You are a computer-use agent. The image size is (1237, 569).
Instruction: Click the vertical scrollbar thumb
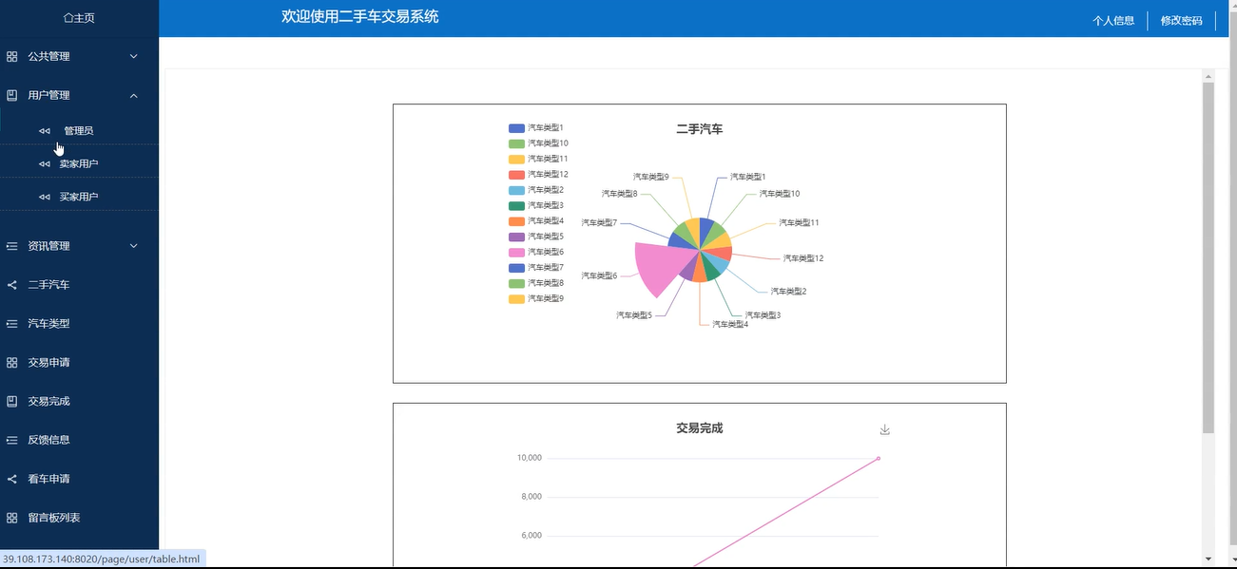pyautogui.click(x=1208, y=257)
